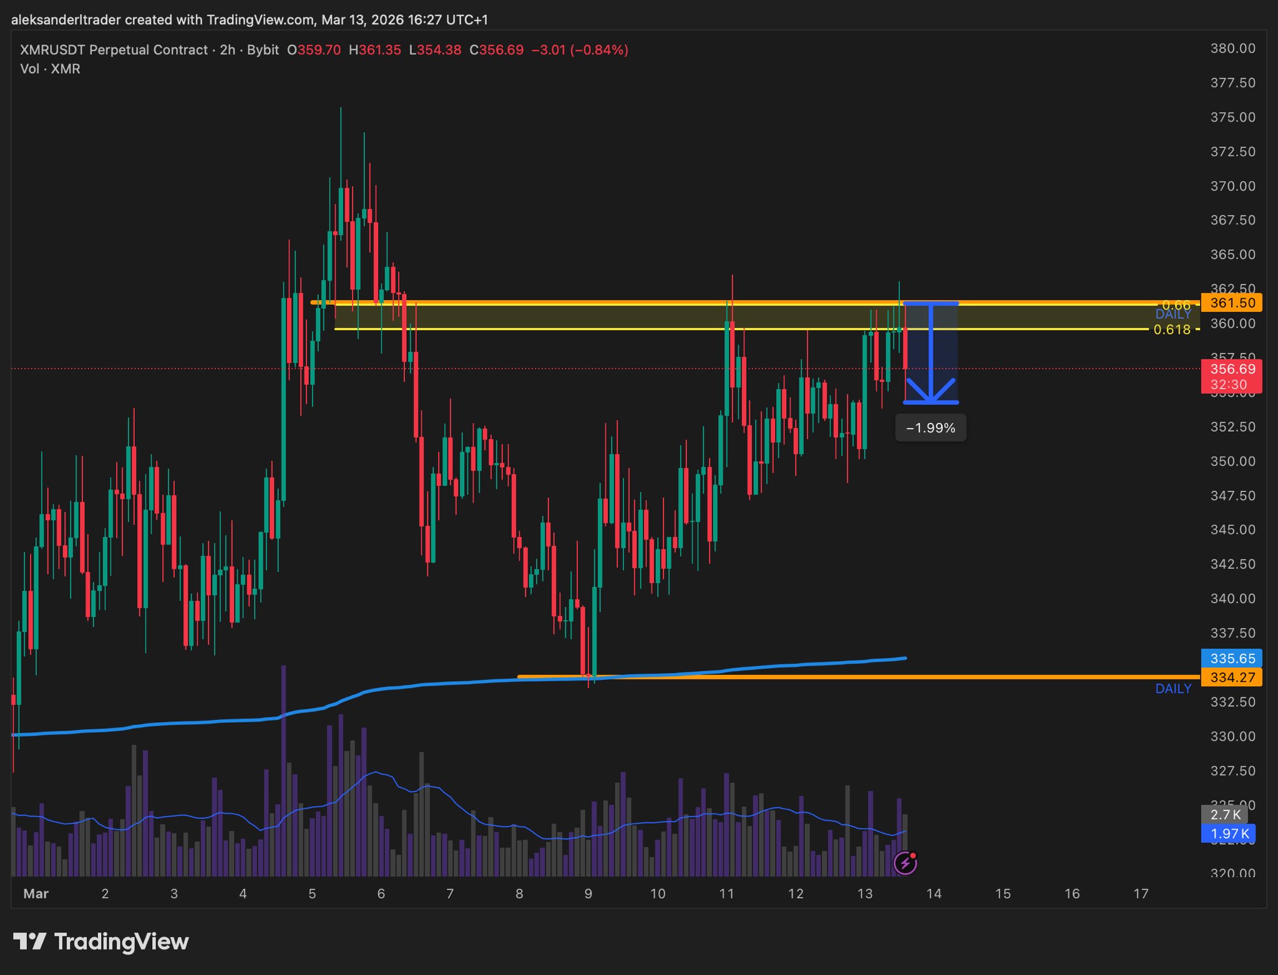The image size is (1278, 975).
Task: Select the 0.618 Fibonacci level label
Action: tap(1171, 329)
